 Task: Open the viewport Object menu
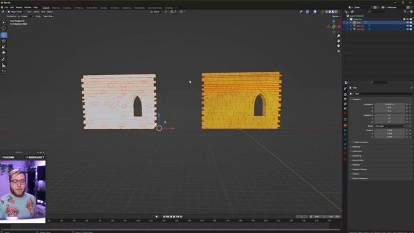50,12
